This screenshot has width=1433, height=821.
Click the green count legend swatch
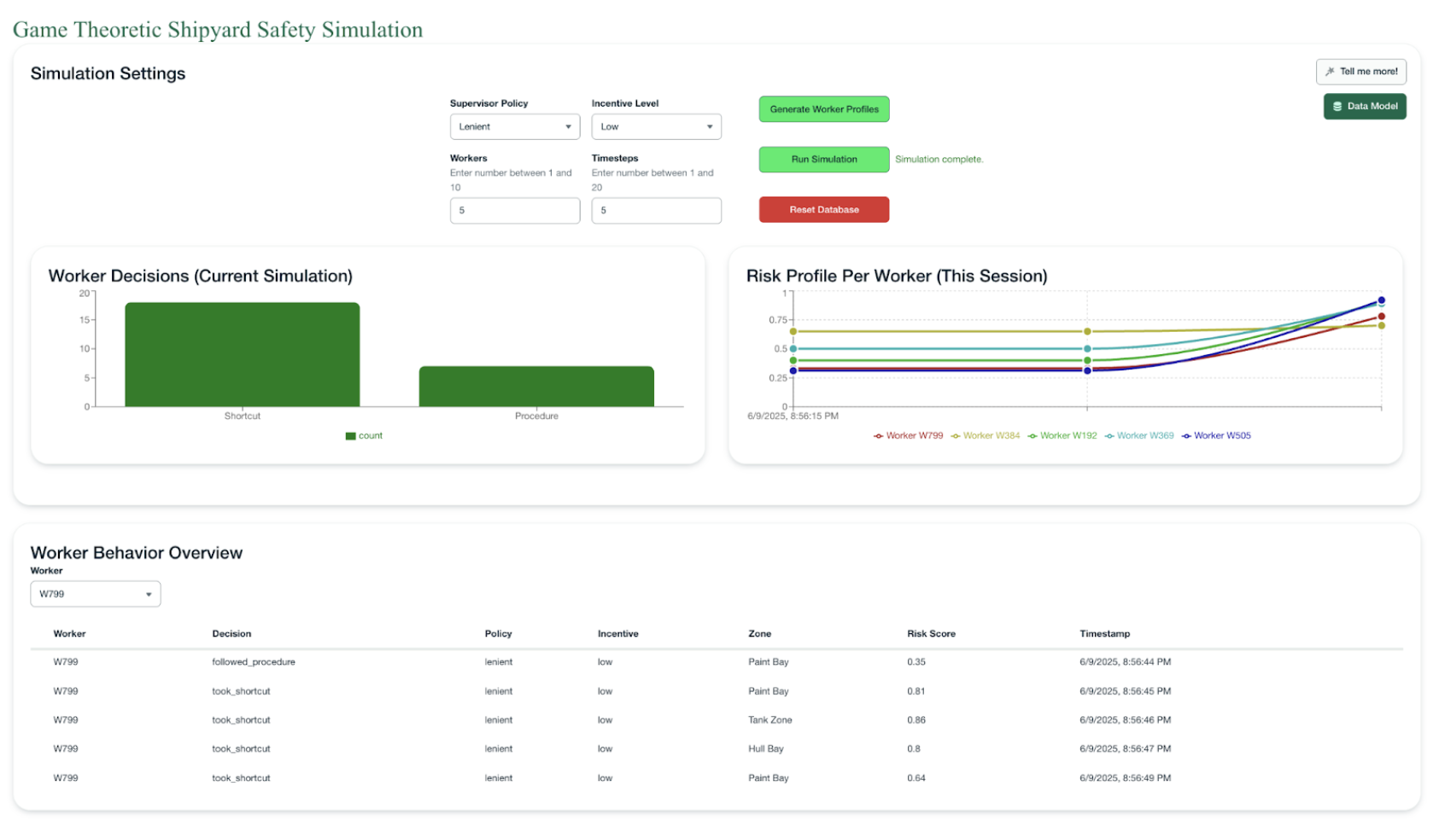click(350, 436)
